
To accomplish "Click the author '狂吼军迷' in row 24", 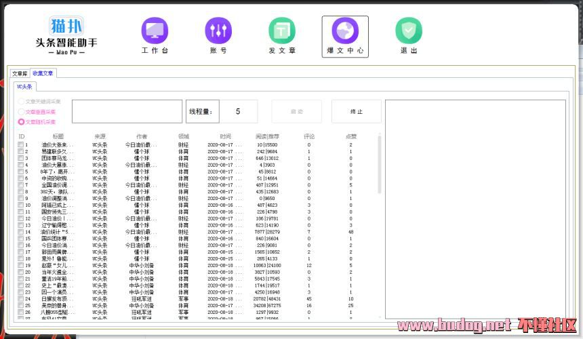I will click(x=142, y=299).
